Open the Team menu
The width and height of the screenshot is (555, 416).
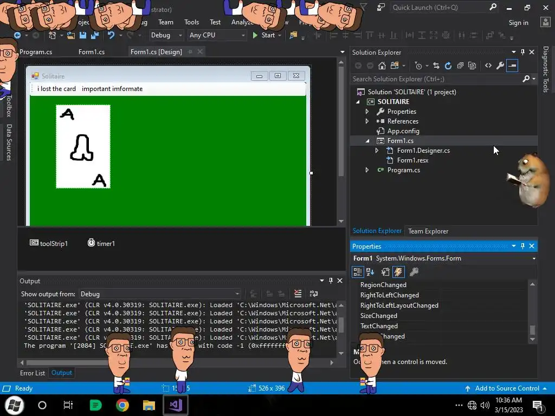point(166,22)
